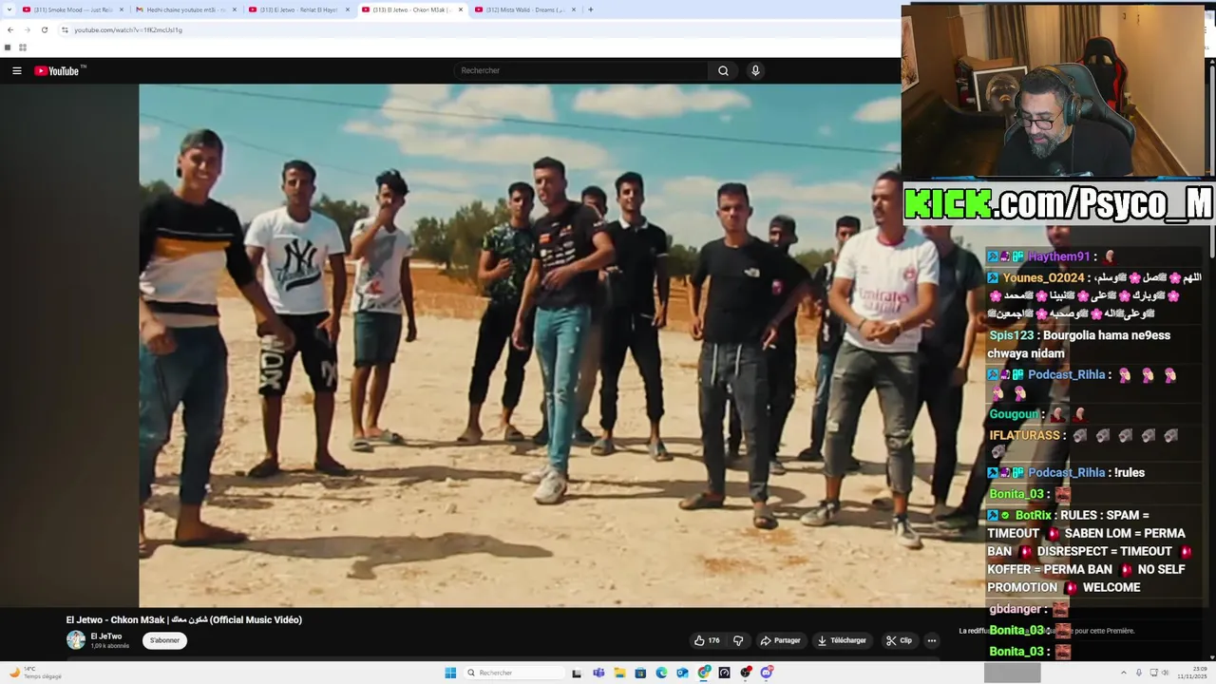Switch to the Hedhi chaine youtube Gmail tab
This screenshot has width=1216, height=684.
[x=185, y=9]
